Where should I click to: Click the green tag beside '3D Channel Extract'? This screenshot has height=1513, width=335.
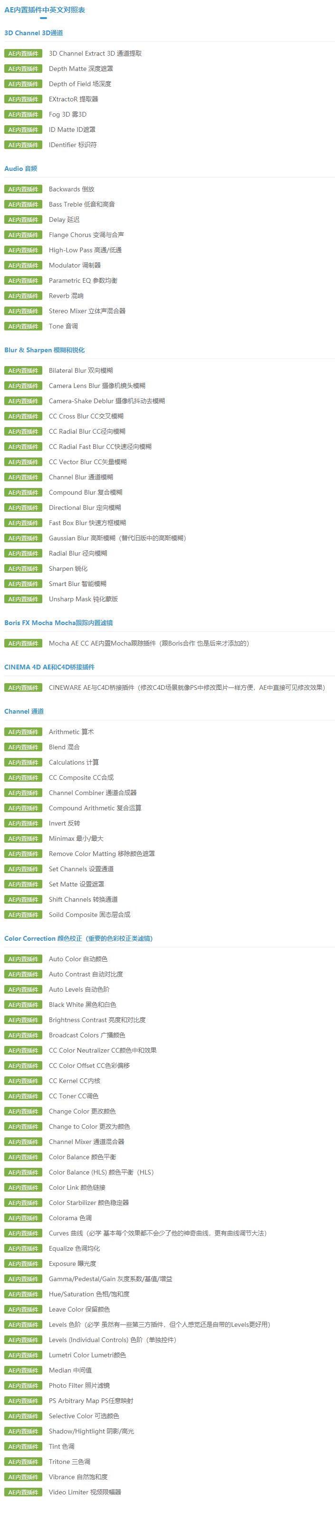pos(23,53)
